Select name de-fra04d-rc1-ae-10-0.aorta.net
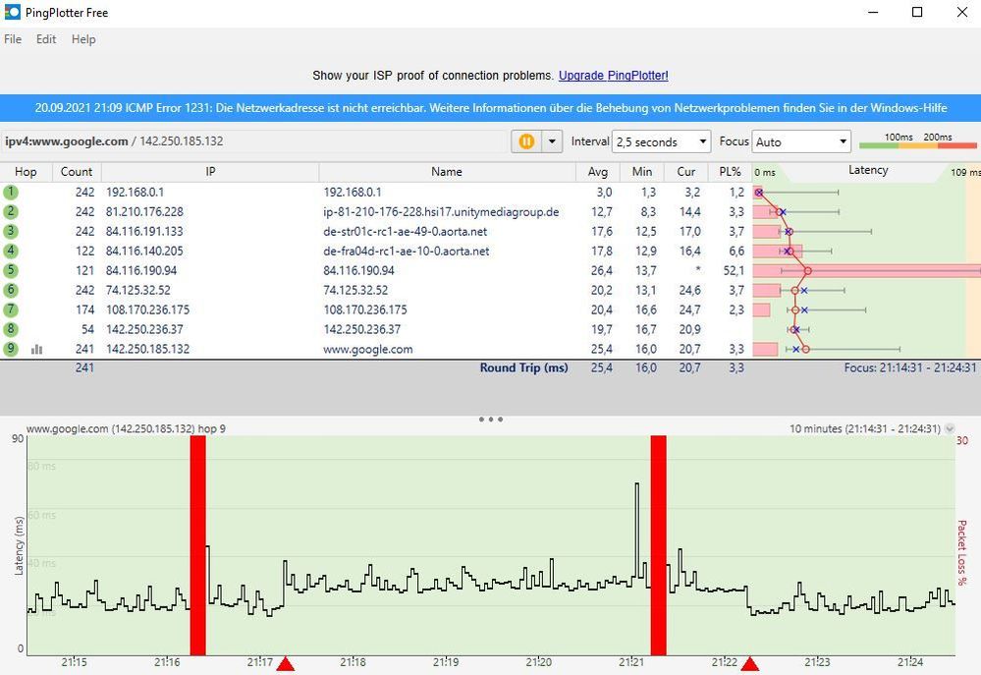This screenshot has width=981, height=675. 407,252
